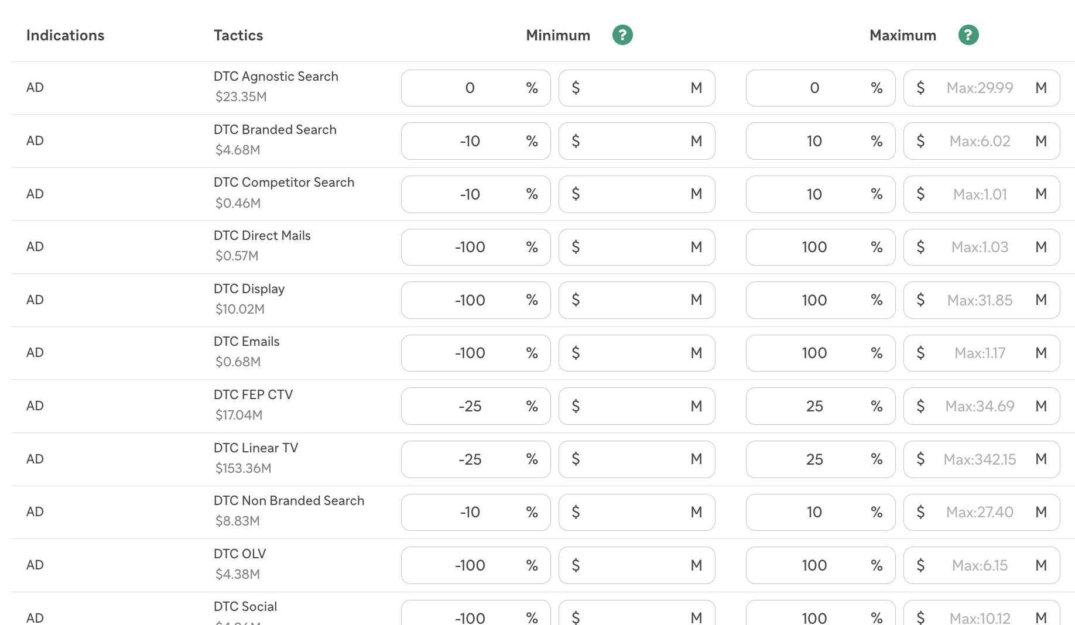
Task: Edit minimum percent for DTC Non Branded Search
Action: 475,512
